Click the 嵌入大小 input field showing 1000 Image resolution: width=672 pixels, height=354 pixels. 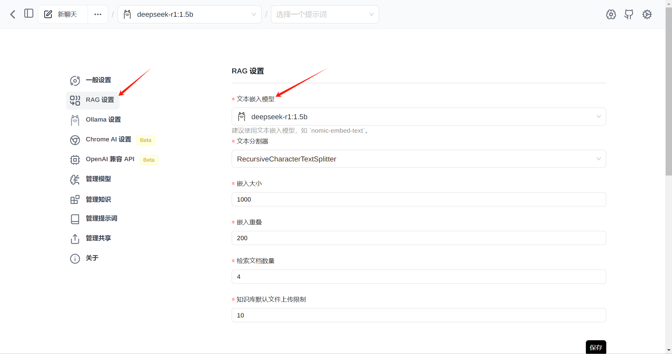click(419, 199)
